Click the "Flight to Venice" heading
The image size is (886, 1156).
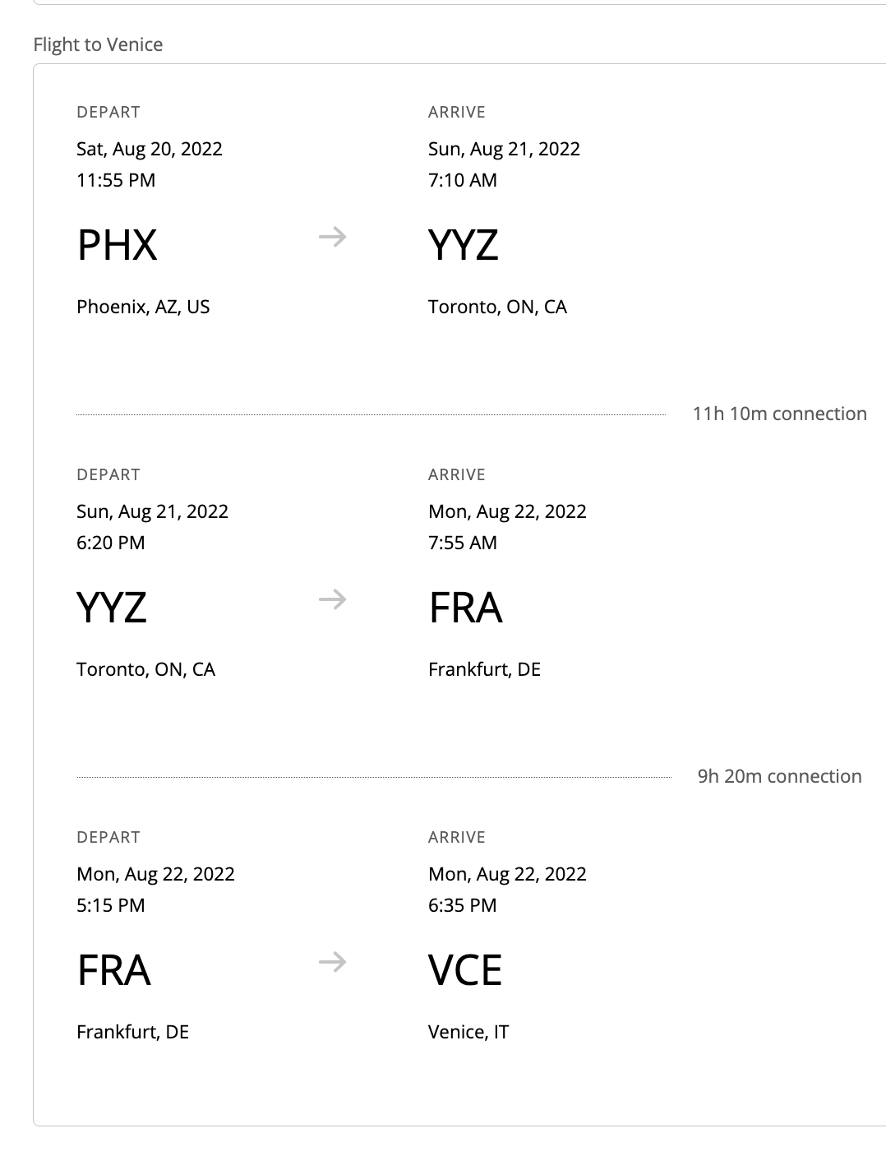pos(98,44)
